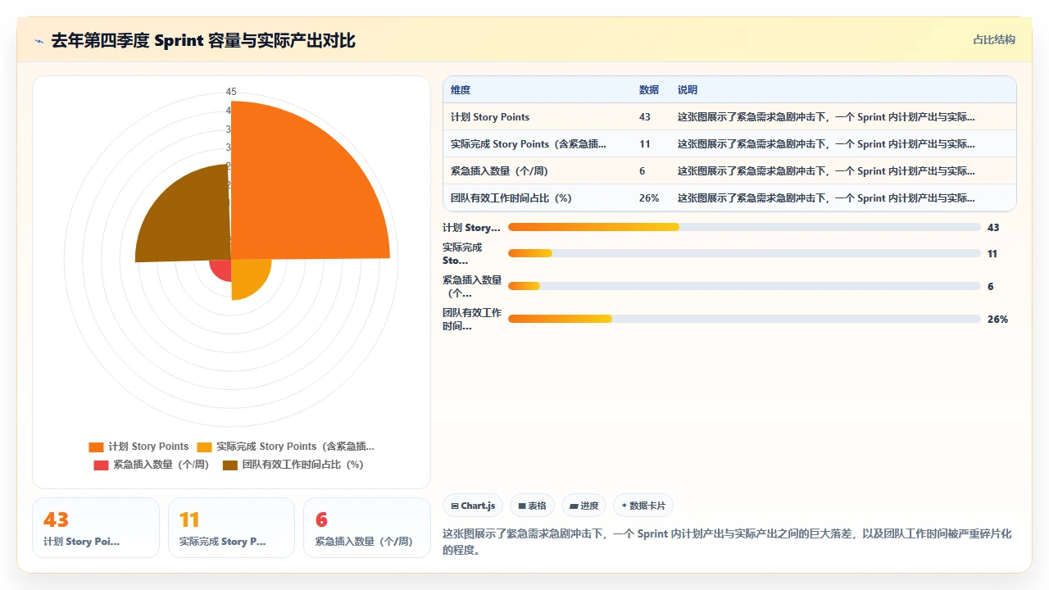Click the table cell value 26%
Viewport: 1049px width, 590px height.
(649, 198)
